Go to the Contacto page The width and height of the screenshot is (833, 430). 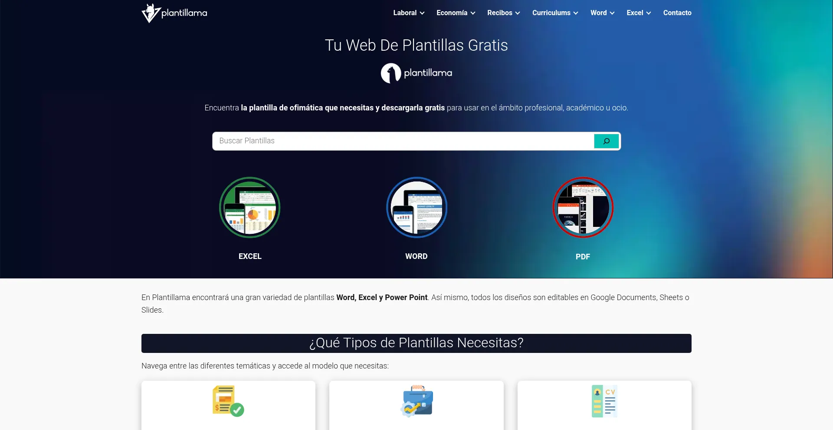[677, 13]
